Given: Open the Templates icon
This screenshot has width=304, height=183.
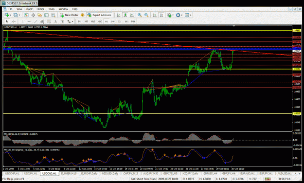Looking at the screenshot, I should (187, 15).
